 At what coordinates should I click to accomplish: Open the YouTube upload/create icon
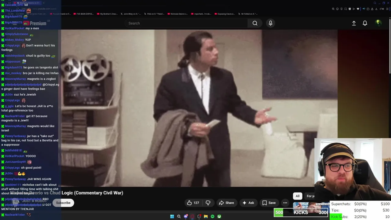[x=354, y=23]
